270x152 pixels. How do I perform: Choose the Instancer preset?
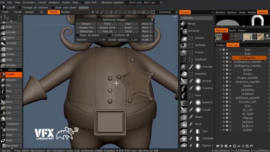194,31
